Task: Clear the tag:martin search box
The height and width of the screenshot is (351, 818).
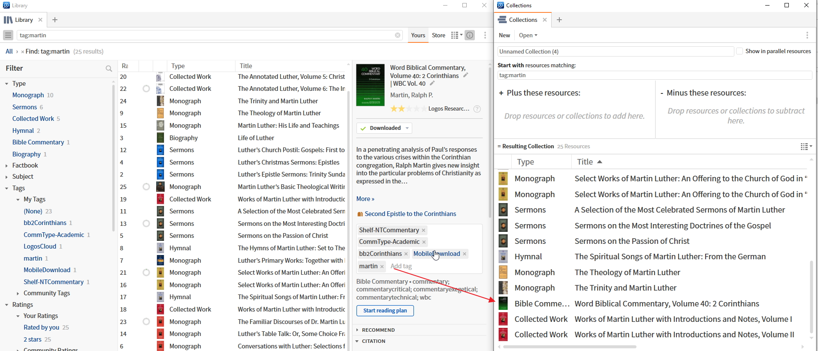Action: (x=398, y=35)
